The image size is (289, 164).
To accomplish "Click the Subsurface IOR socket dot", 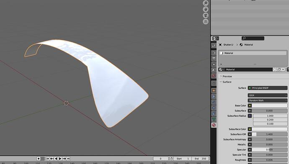I will point(250,134).
